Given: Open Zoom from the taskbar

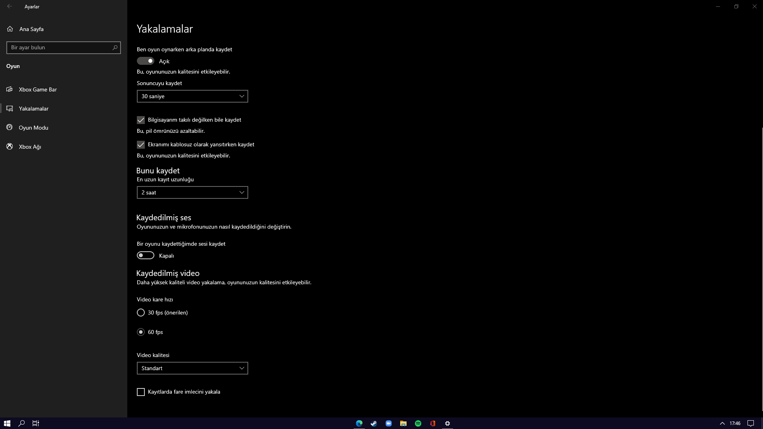Looking at the screenshot, I should [x=389, y=423].
